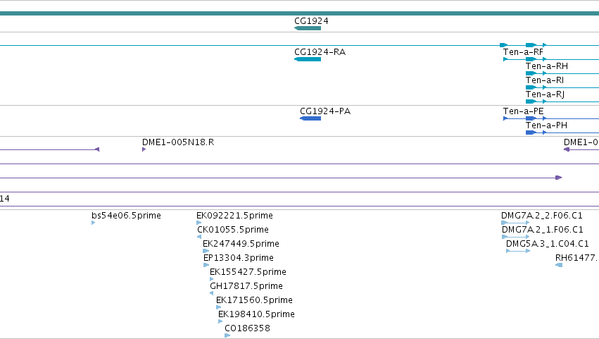Image resolution: width=599 pixels, height=339 pixels.
Task: Select the CG1924 gene arrow glyph
Action: point(308,28)
